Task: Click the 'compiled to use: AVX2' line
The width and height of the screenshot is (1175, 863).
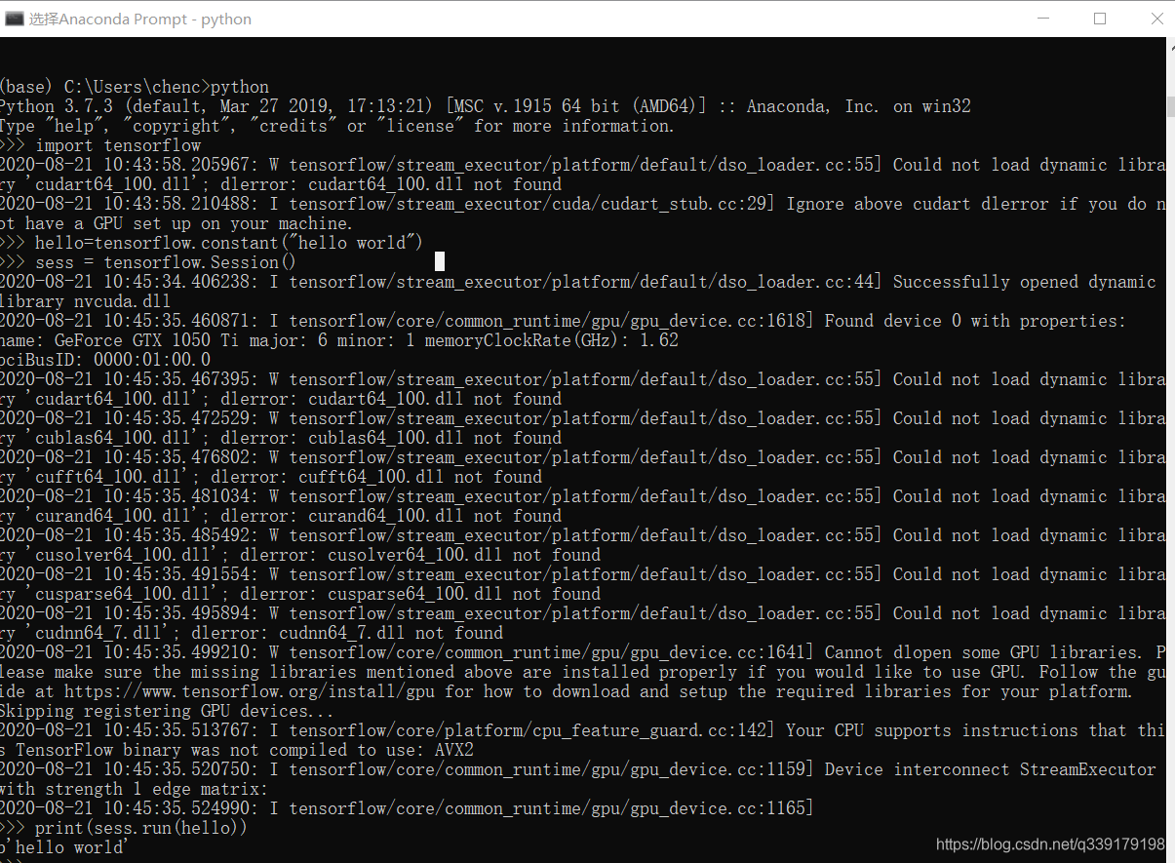Action: coord(237,750)
